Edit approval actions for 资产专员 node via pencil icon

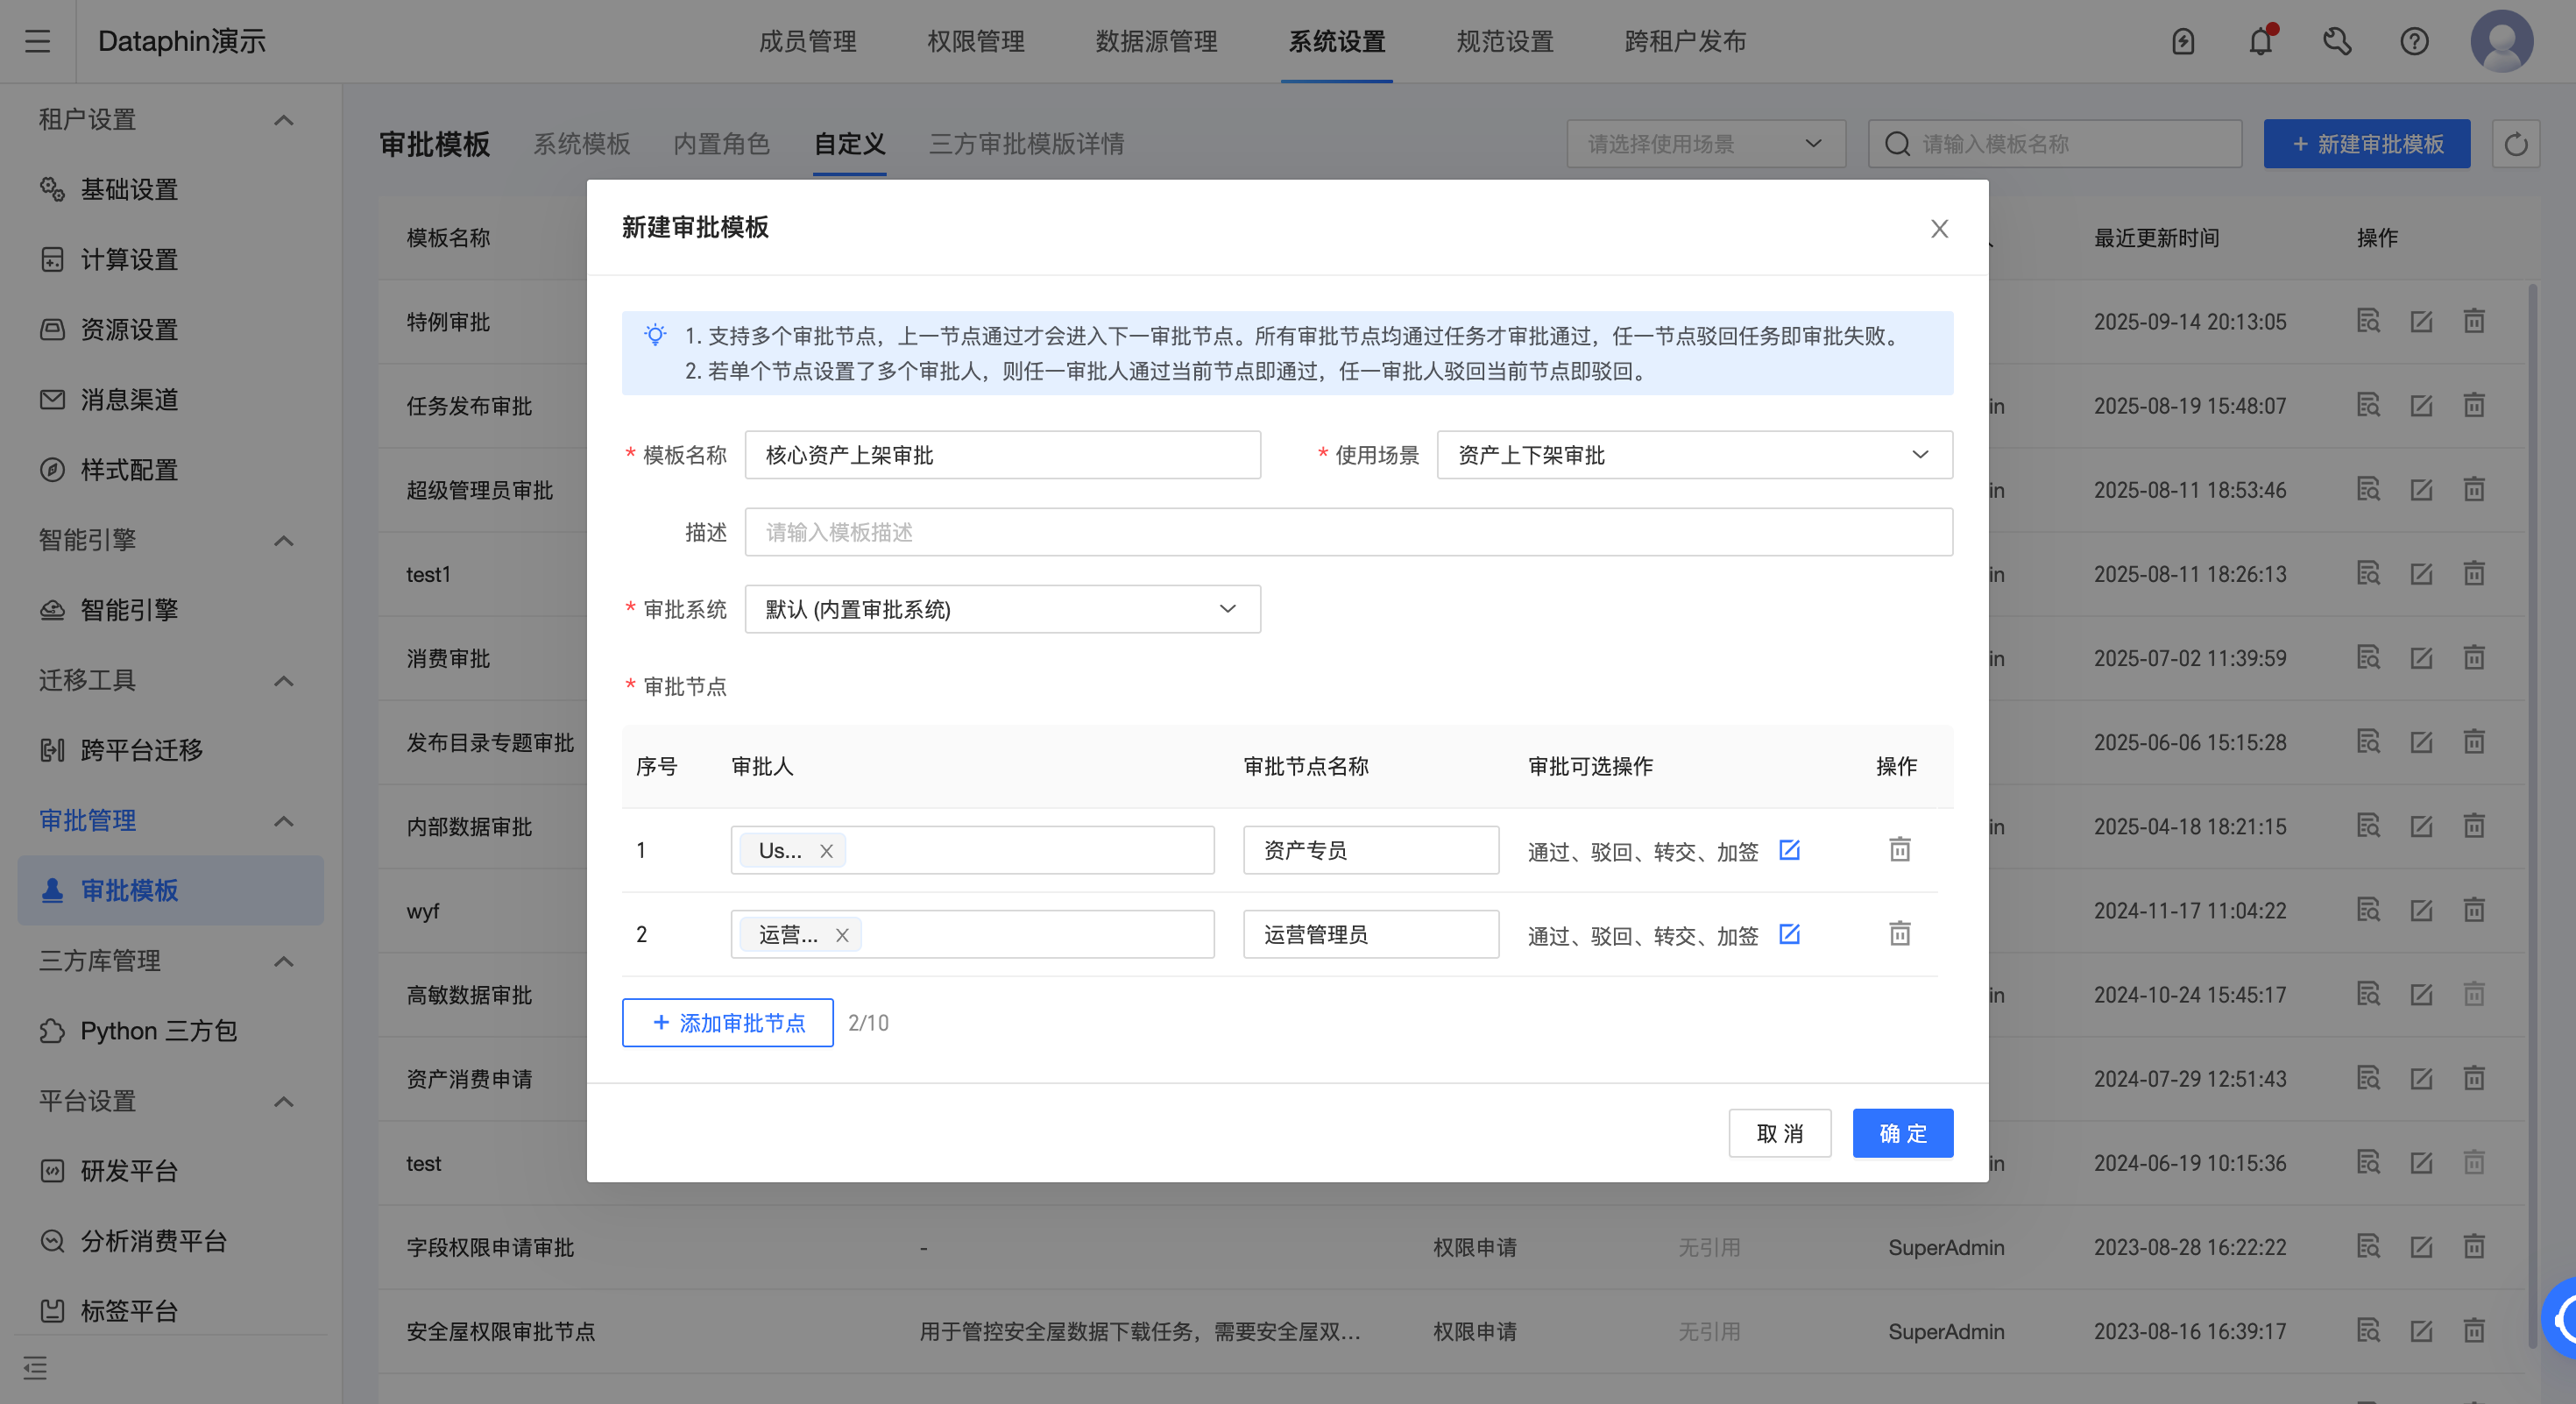coord(1790,850)
